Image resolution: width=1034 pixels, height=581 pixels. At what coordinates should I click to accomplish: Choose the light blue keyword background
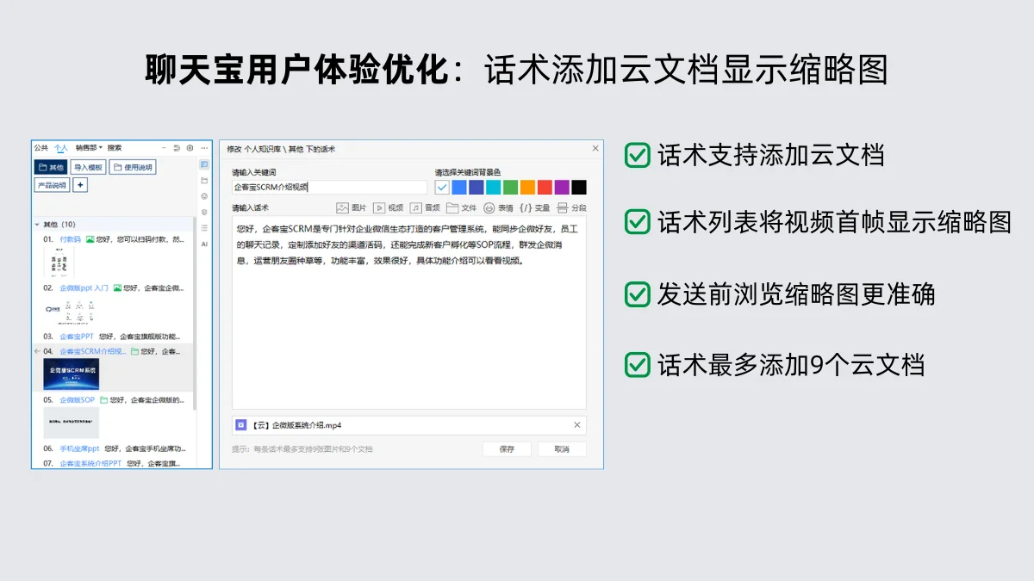tap(459, 187)
